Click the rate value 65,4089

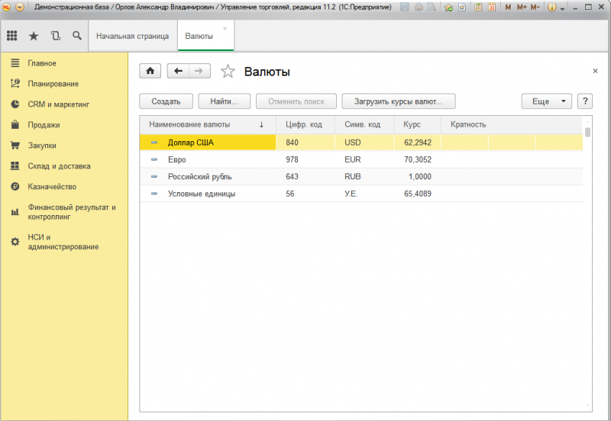[x=417, y=194]
